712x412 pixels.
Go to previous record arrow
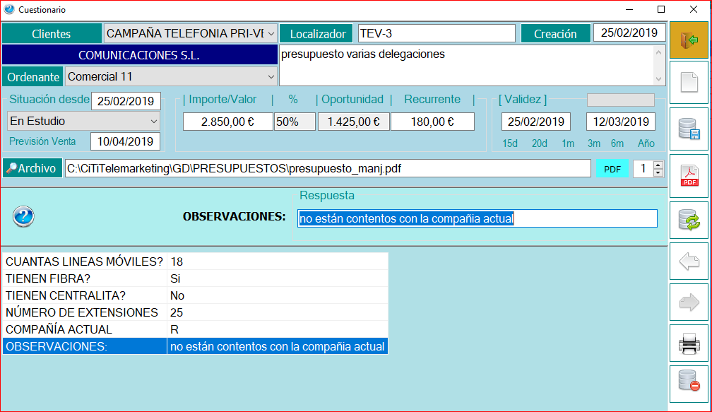(x=689, y=261)
